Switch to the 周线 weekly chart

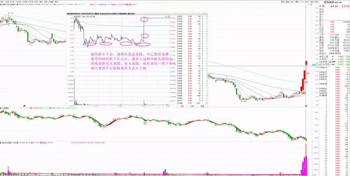tap(41, 2)
